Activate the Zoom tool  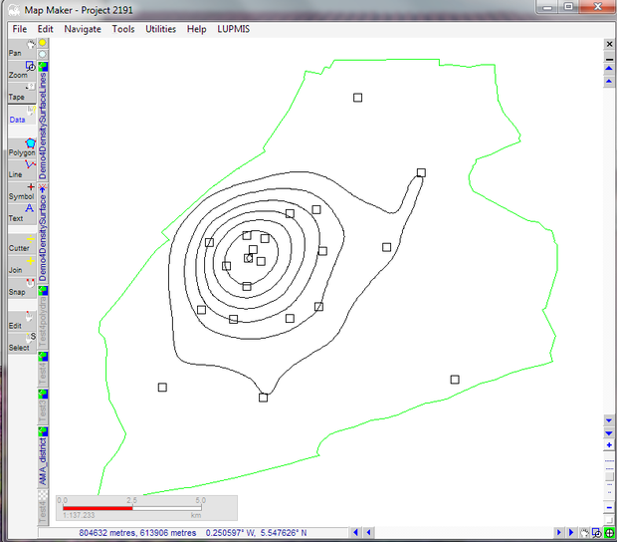19,72
